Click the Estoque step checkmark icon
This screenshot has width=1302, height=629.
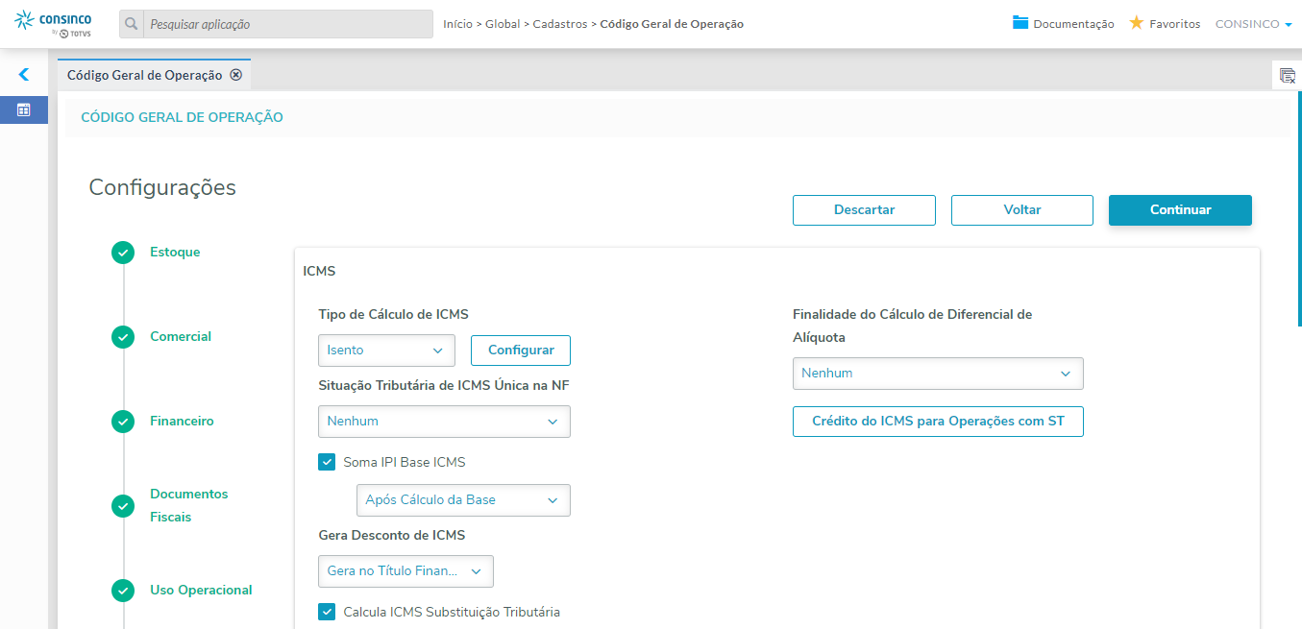pos(123,253)
